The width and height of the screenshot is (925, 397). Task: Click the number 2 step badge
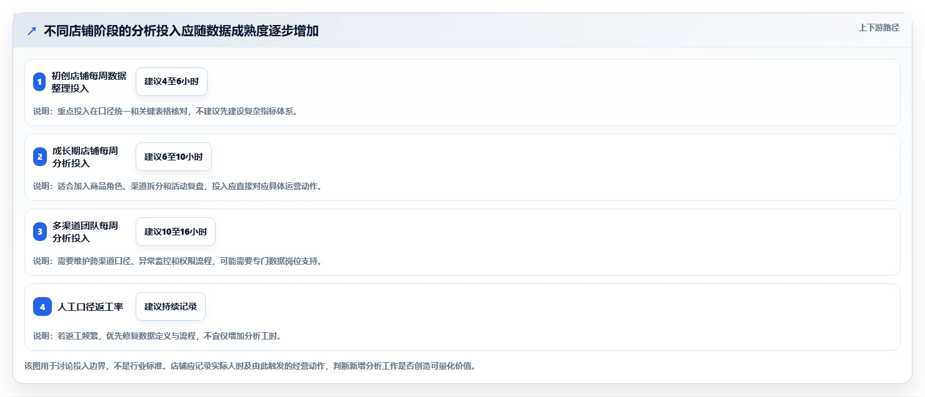40,157
